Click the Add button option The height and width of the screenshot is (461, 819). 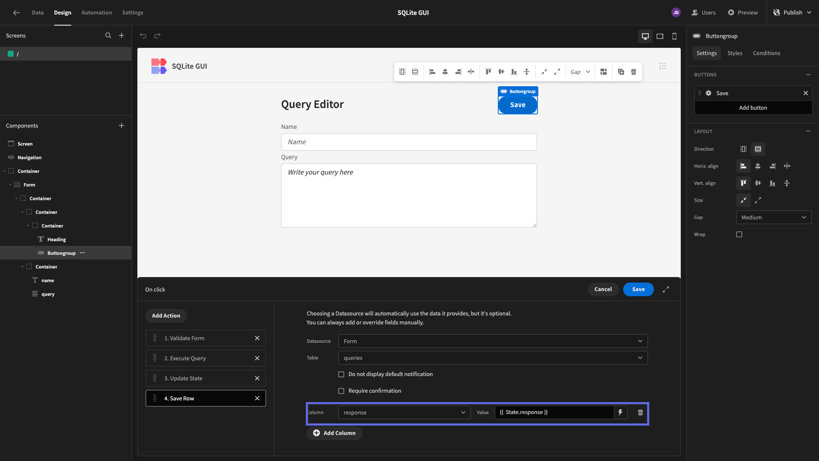[x=753, y=108]
